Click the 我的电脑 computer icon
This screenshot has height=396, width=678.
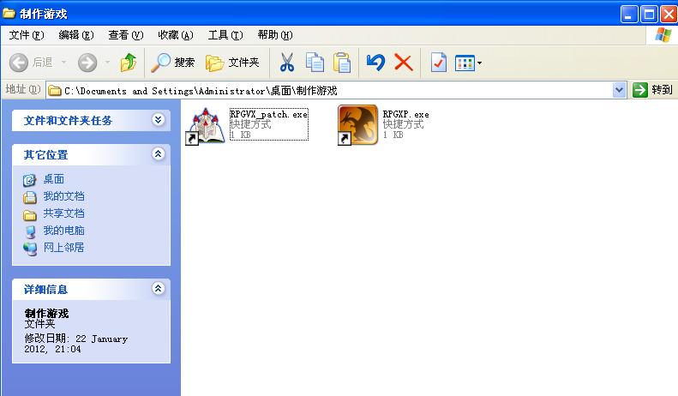29,231
